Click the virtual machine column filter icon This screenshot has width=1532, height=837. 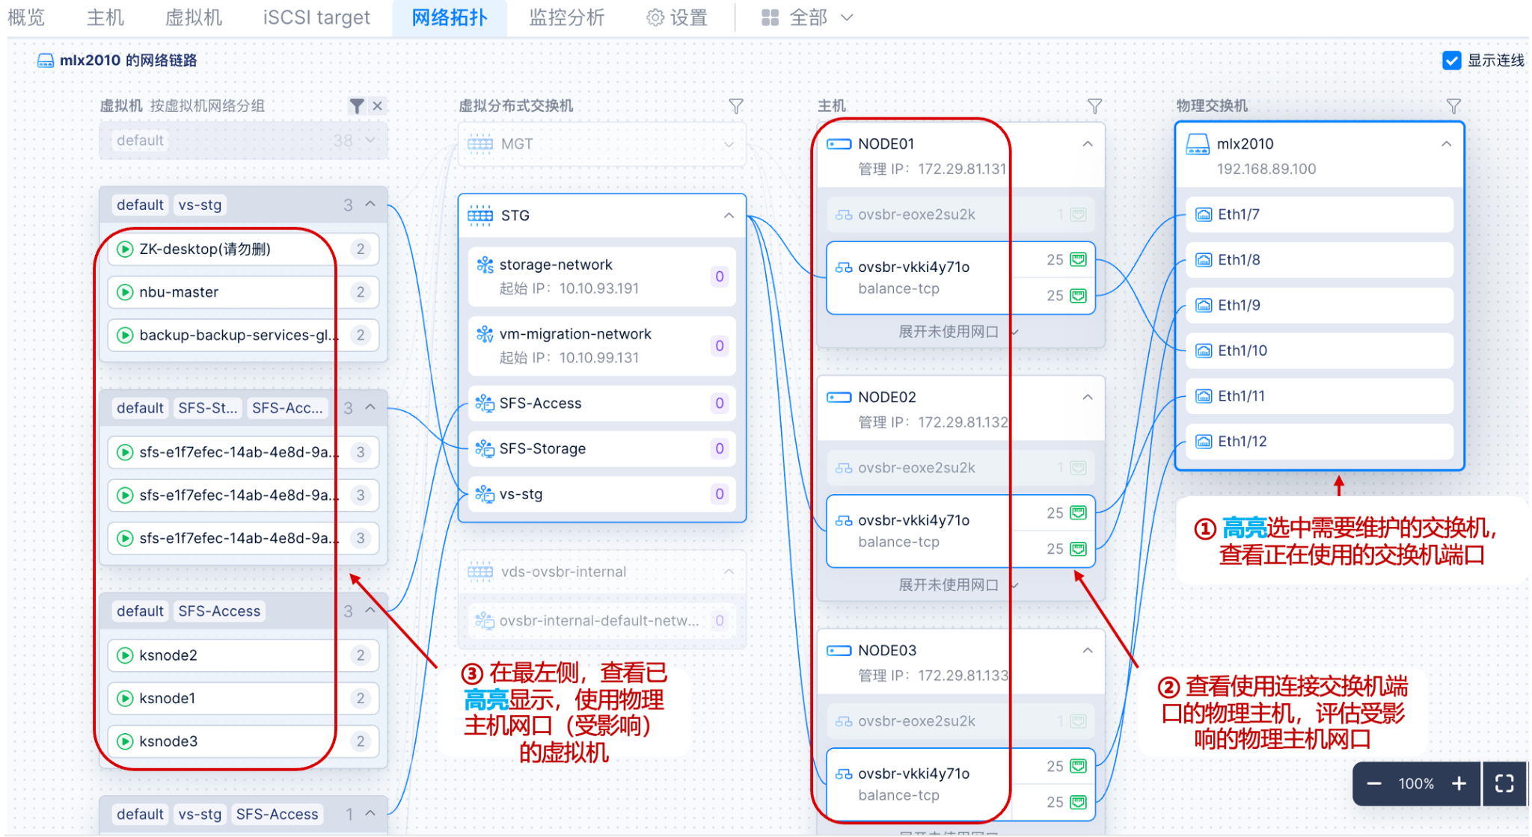pos(357,106)
